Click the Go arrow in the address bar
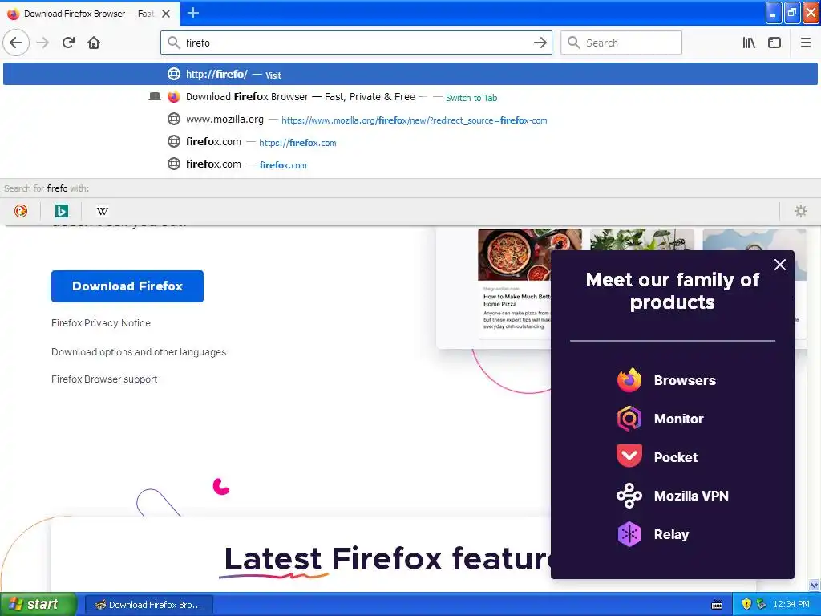Image resolution: width=821 pixels, height=616 pixels. point(540,43)
